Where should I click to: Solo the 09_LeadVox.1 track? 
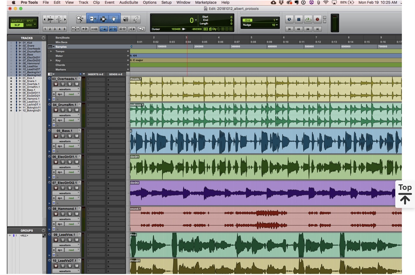(x=69, y=240)
